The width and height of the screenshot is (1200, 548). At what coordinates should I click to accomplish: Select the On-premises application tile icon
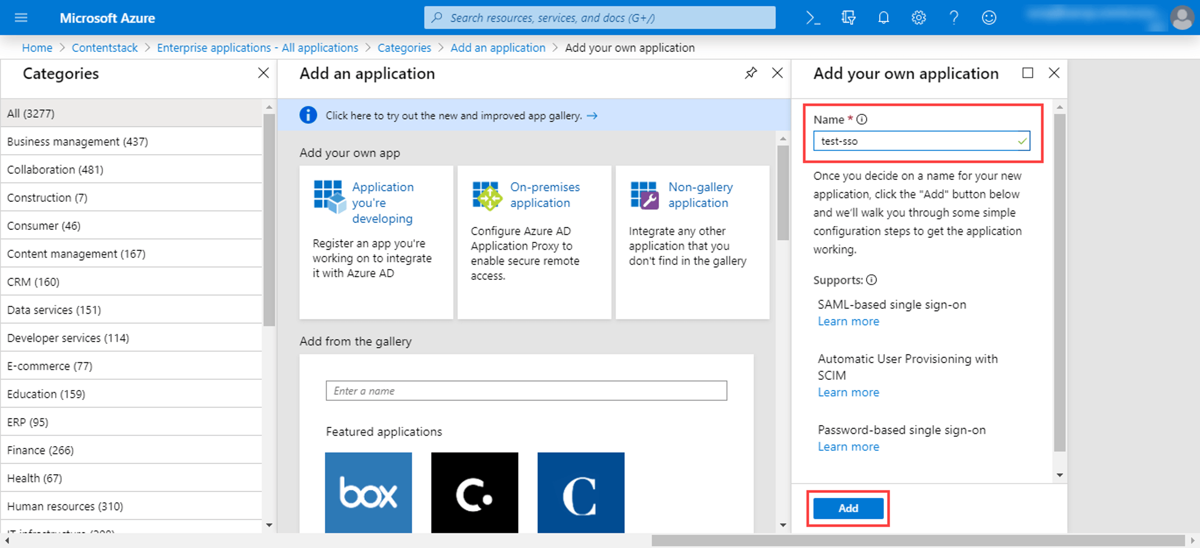(x=487, y=196)
